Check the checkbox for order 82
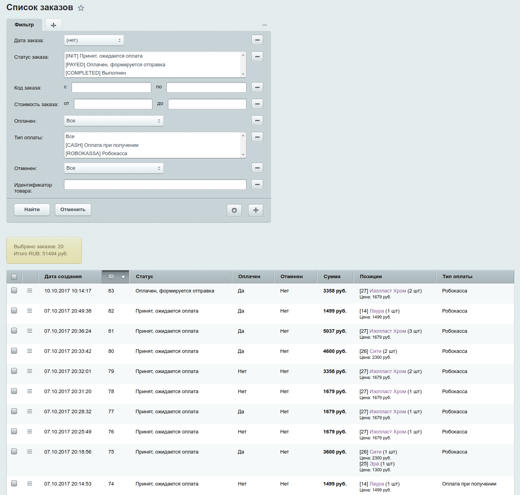This screenshot has height=495, width=520. click(14, 311)
